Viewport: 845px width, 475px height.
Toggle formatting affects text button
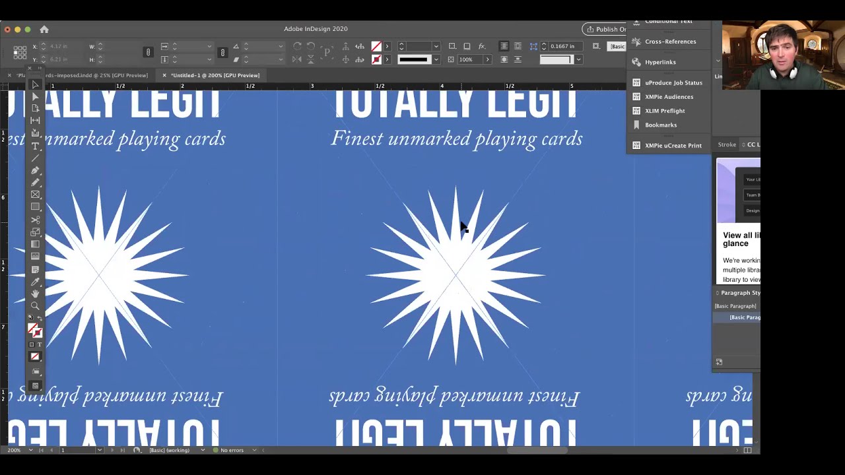point(39,345)
